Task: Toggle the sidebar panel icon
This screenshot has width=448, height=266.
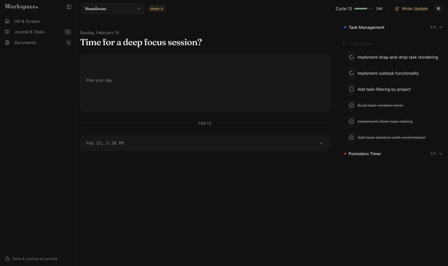Action: [x=69, y=6]
